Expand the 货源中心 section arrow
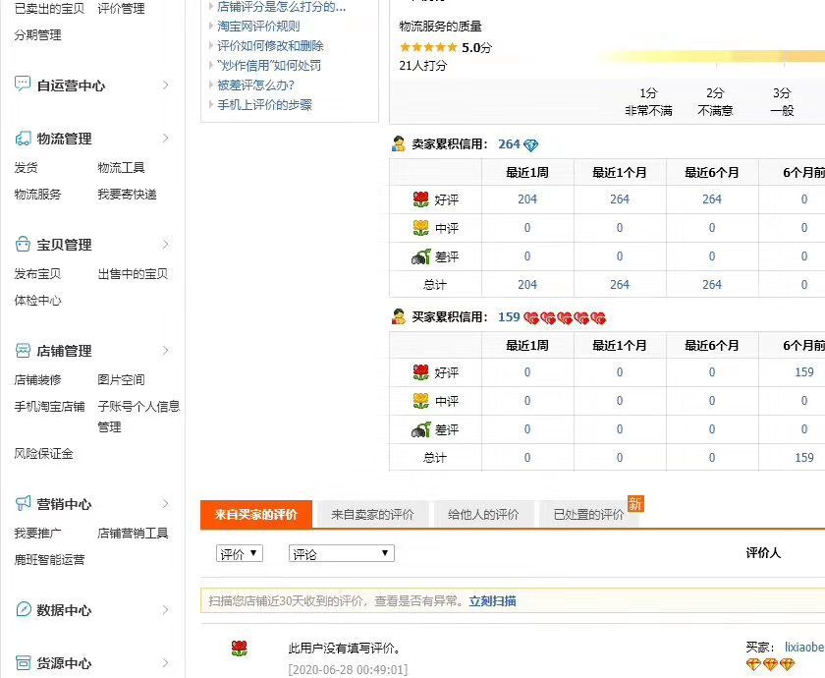 [166, 662]
